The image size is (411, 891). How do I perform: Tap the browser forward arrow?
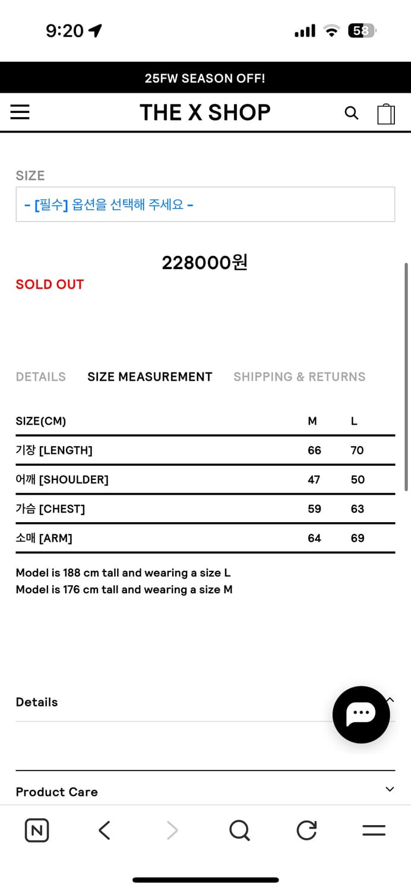pos(172,830)
